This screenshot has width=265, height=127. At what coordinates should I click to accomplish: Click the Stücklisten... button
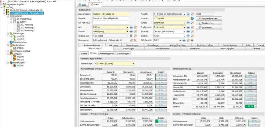click(x=209, y=28)
